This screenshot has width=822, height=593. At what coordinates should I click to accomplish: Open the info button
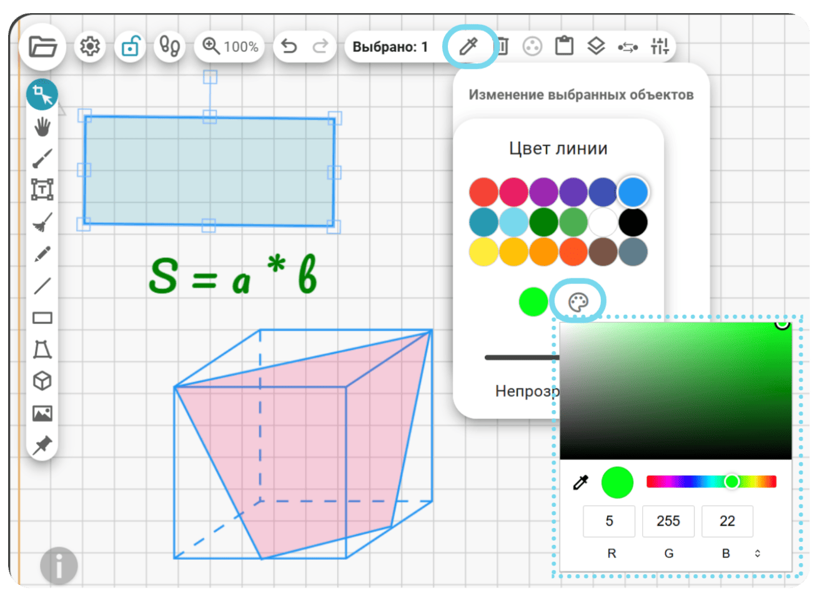pyautogui.click(x=59, y=566)
